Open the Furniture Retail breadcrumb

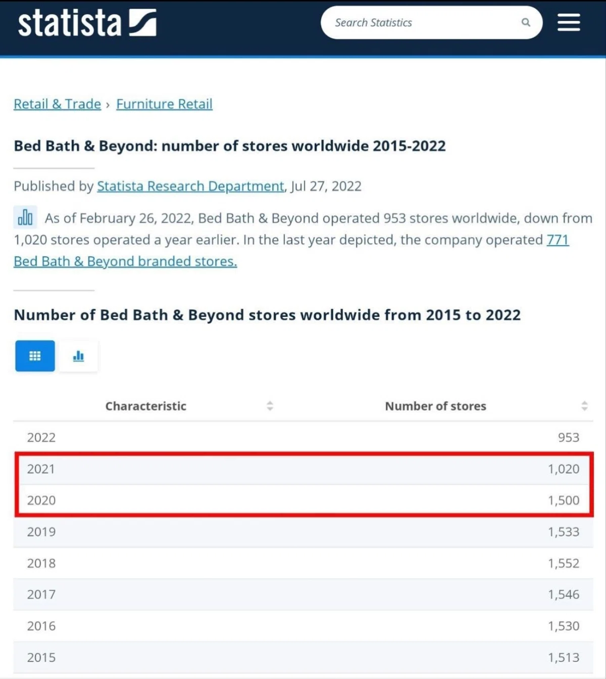tap(164, 104)
